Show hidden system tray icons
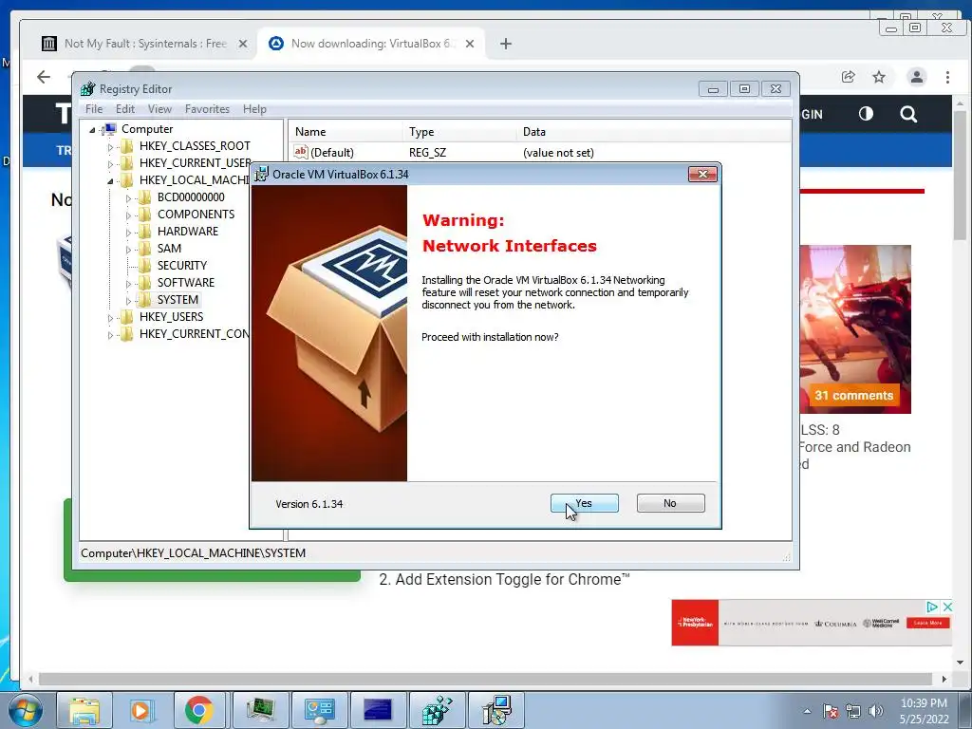The height and width of the screenshot is (729, 972). [807, 711]
